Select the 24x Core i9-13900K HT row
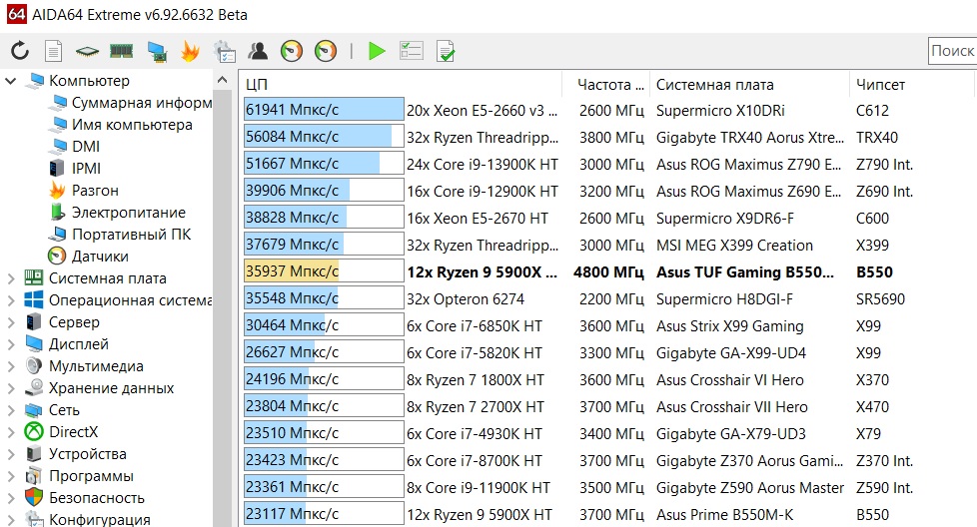Viewport: 977px width, 527px height. [x=483, y=165]
